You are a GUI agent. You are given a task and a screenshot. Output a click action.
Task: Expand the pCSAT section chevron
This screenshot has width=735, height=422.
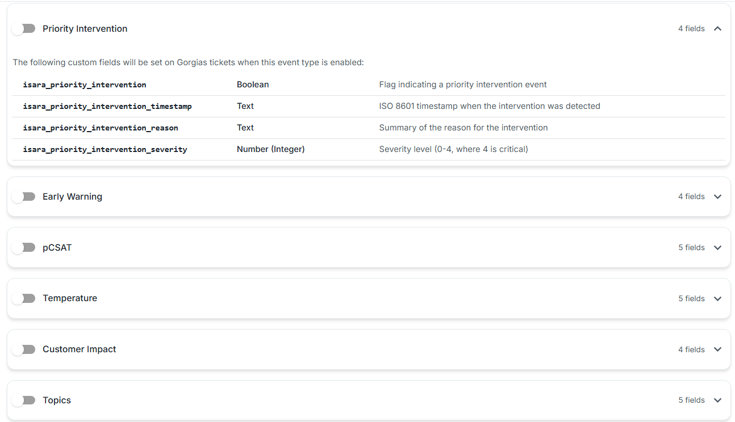(x=717, y=247)
